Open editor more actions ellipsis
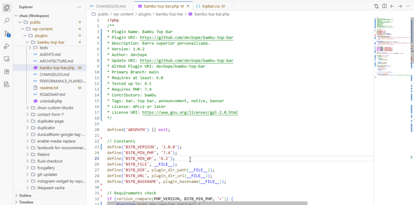The width and height of the screenshot is (414, 205). pos(408,6)
